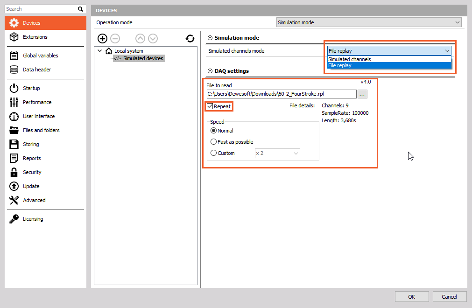This screenshot has height=308, width=472.
Task: Collapse the DAQ settings section
Action: click(210, 71)
